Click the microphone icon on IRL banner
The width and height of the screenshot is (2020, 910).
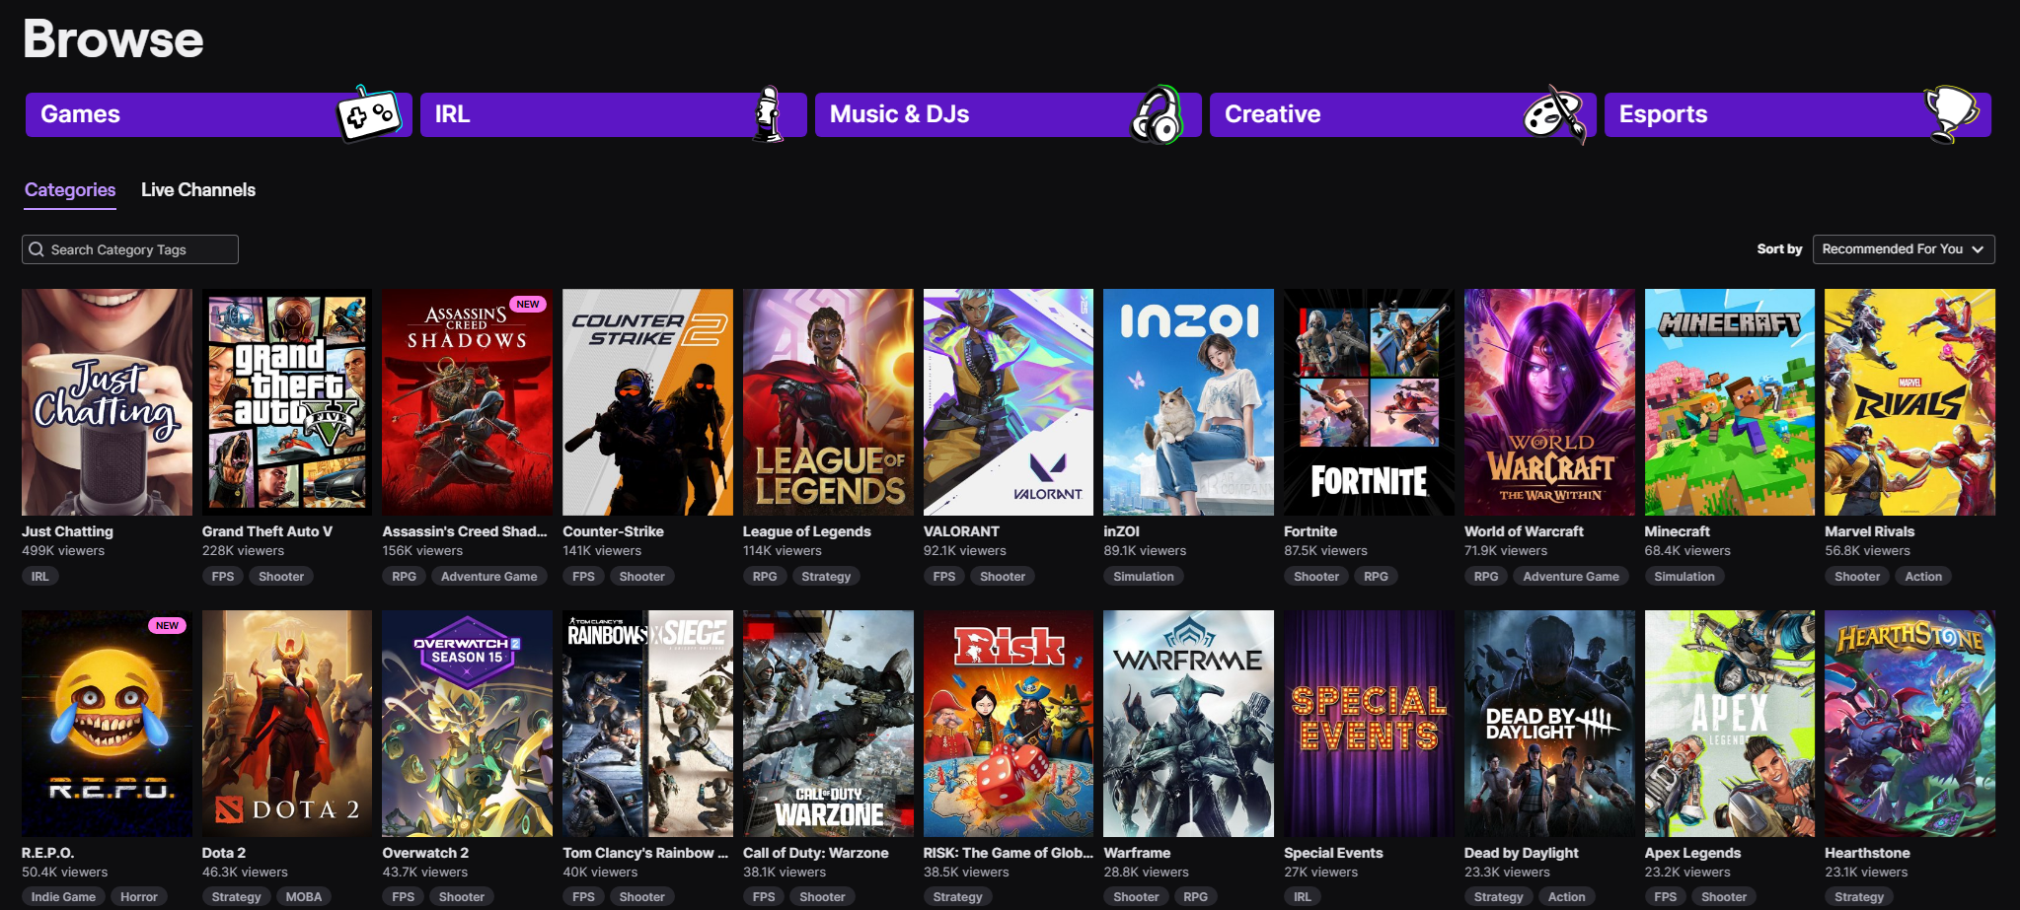(x=769, y=114)
